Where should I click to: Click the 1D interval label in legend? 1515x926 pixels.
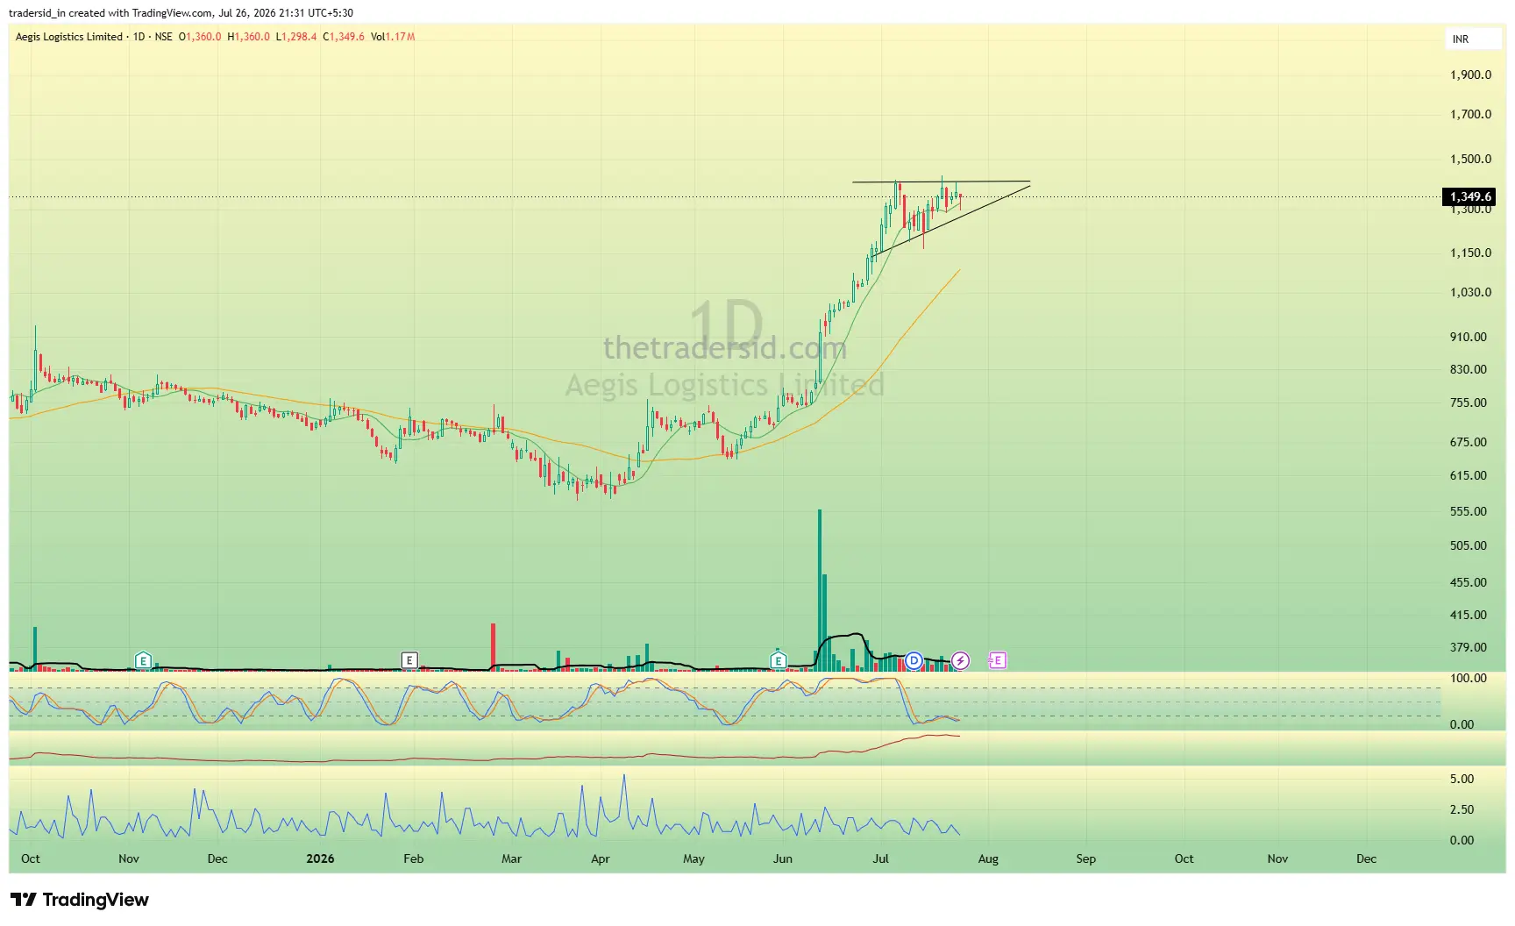139,37
